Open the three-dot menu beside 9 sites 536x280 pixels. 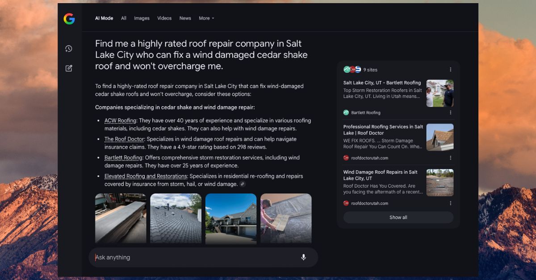(x=450, y=70)
